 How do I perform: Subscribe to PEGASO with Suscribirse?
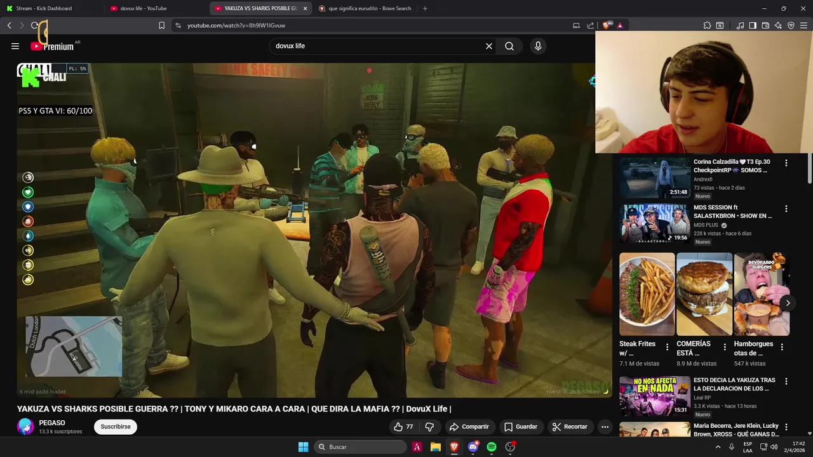pyautogui.click(x=116, y=427)
